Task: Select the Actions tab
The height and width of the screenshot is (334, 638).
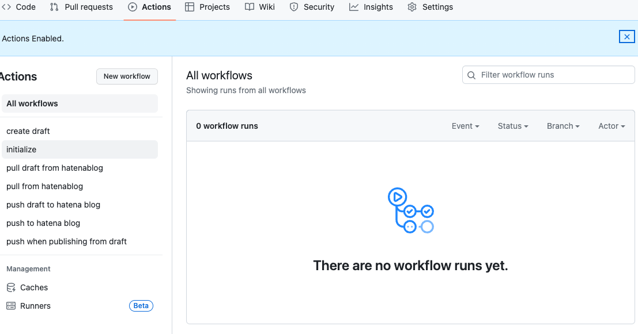Action: (150, 7)
